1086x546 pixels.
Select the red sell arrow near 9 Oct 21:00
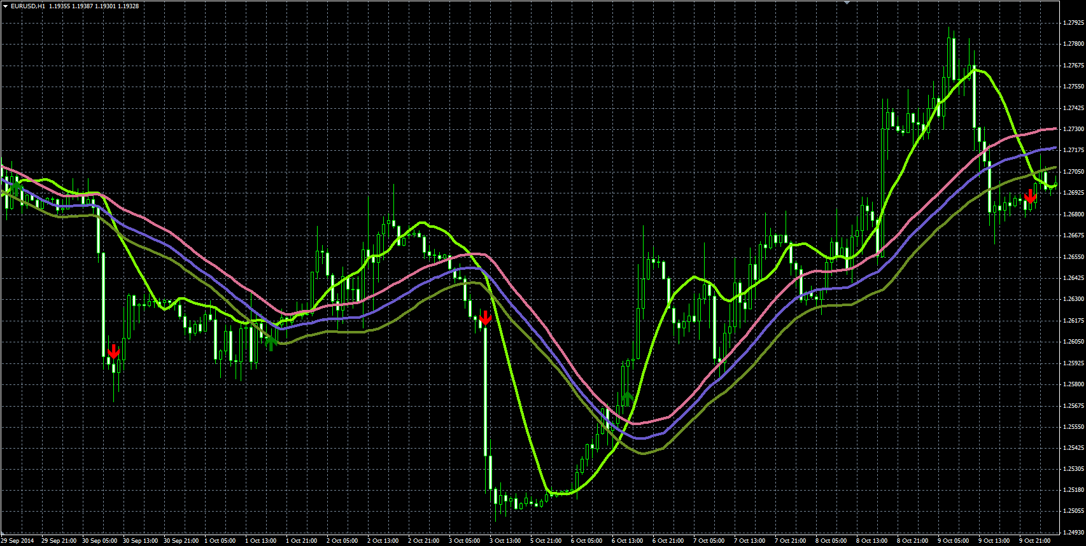pos(1030,196)
